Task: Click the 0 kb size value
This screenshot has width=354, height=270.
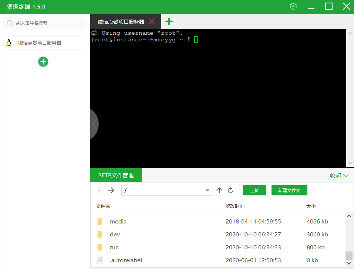Action: (x=312, y=260)
